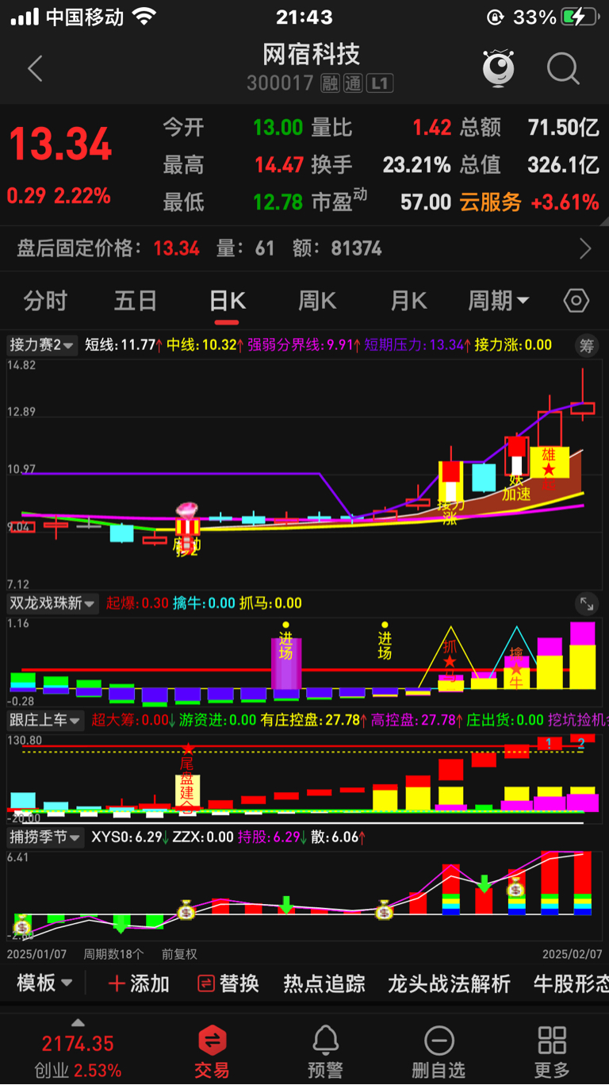Tap the 高控盘:27.78 indicator value
This screenshot has width=609, height=1085.
[417, 721]
